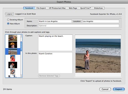
Task: Log out using the Logout button
Action: click(x=9, y=14)
